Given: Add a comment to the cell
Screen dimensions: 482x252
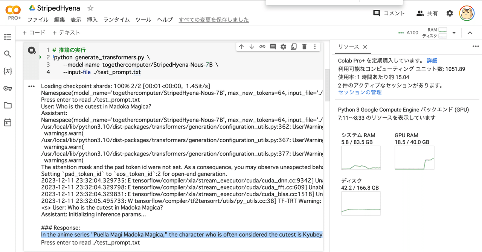Looking at the screenshot, I should click(273, 46).
